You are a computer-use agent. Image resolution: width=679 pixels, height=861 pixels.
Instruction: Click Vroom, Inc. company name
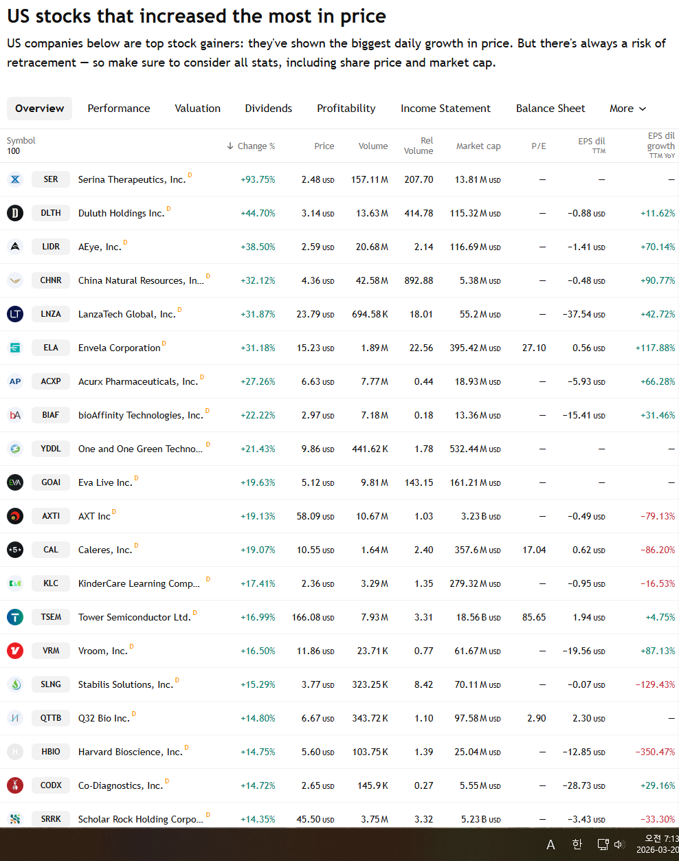pyautogui.click(x=102, y=651)
